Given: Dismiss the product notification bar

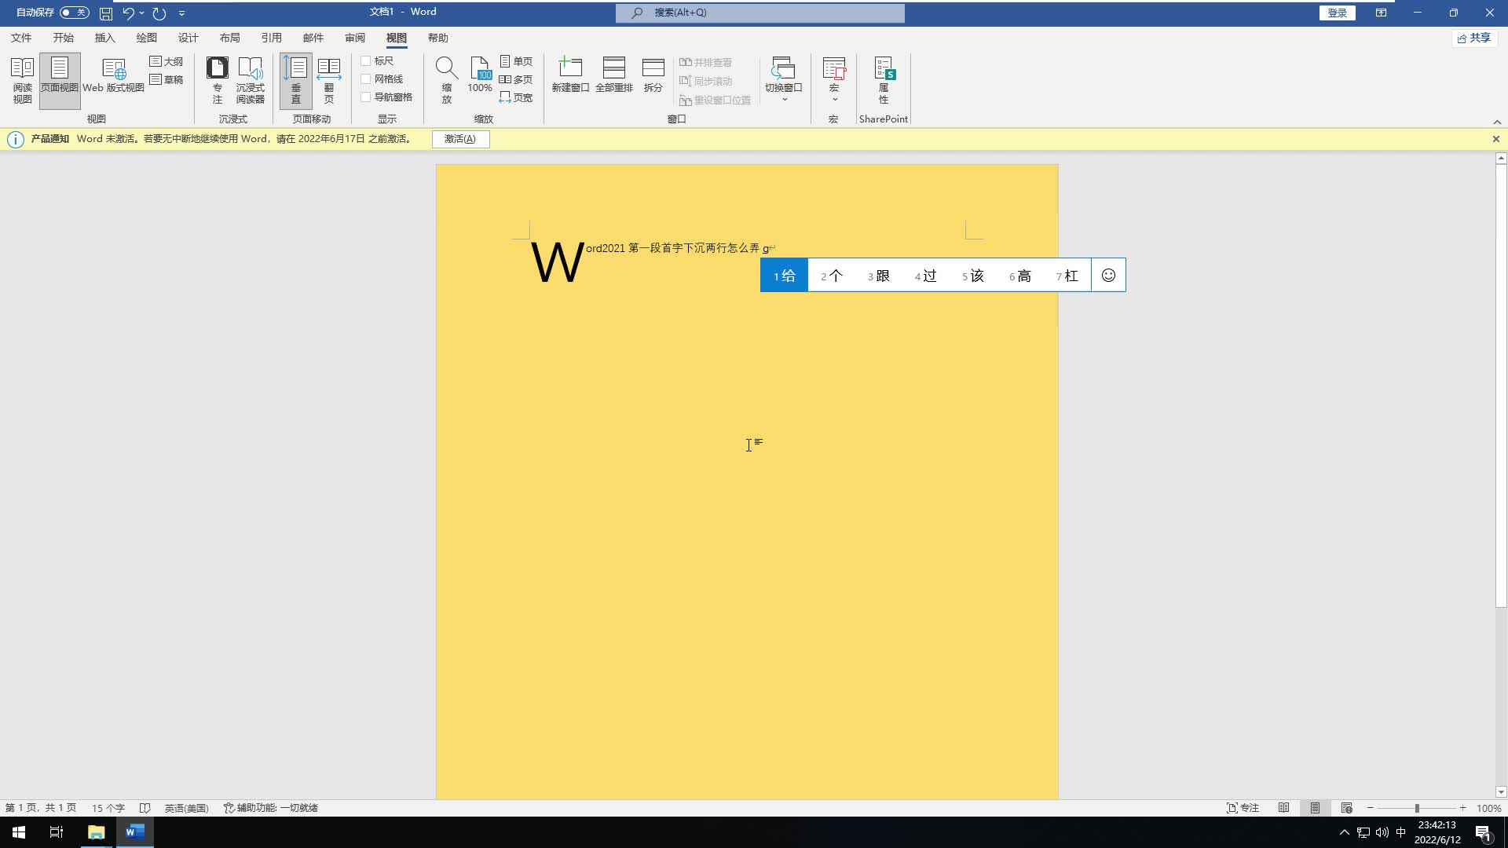Looking at the screenshot, I should (x=1496, y=139).
